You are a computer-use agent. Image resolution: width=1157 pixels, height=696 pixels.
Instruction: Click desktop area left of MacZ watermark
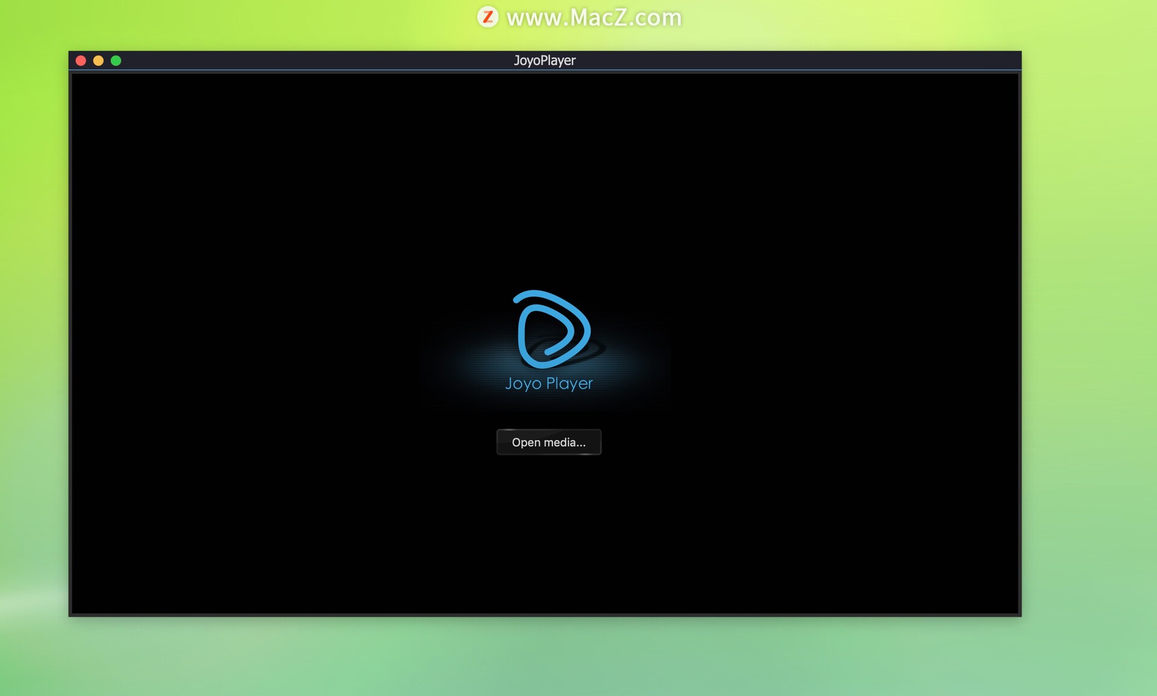pyautogui.click(x=301, y=21)
